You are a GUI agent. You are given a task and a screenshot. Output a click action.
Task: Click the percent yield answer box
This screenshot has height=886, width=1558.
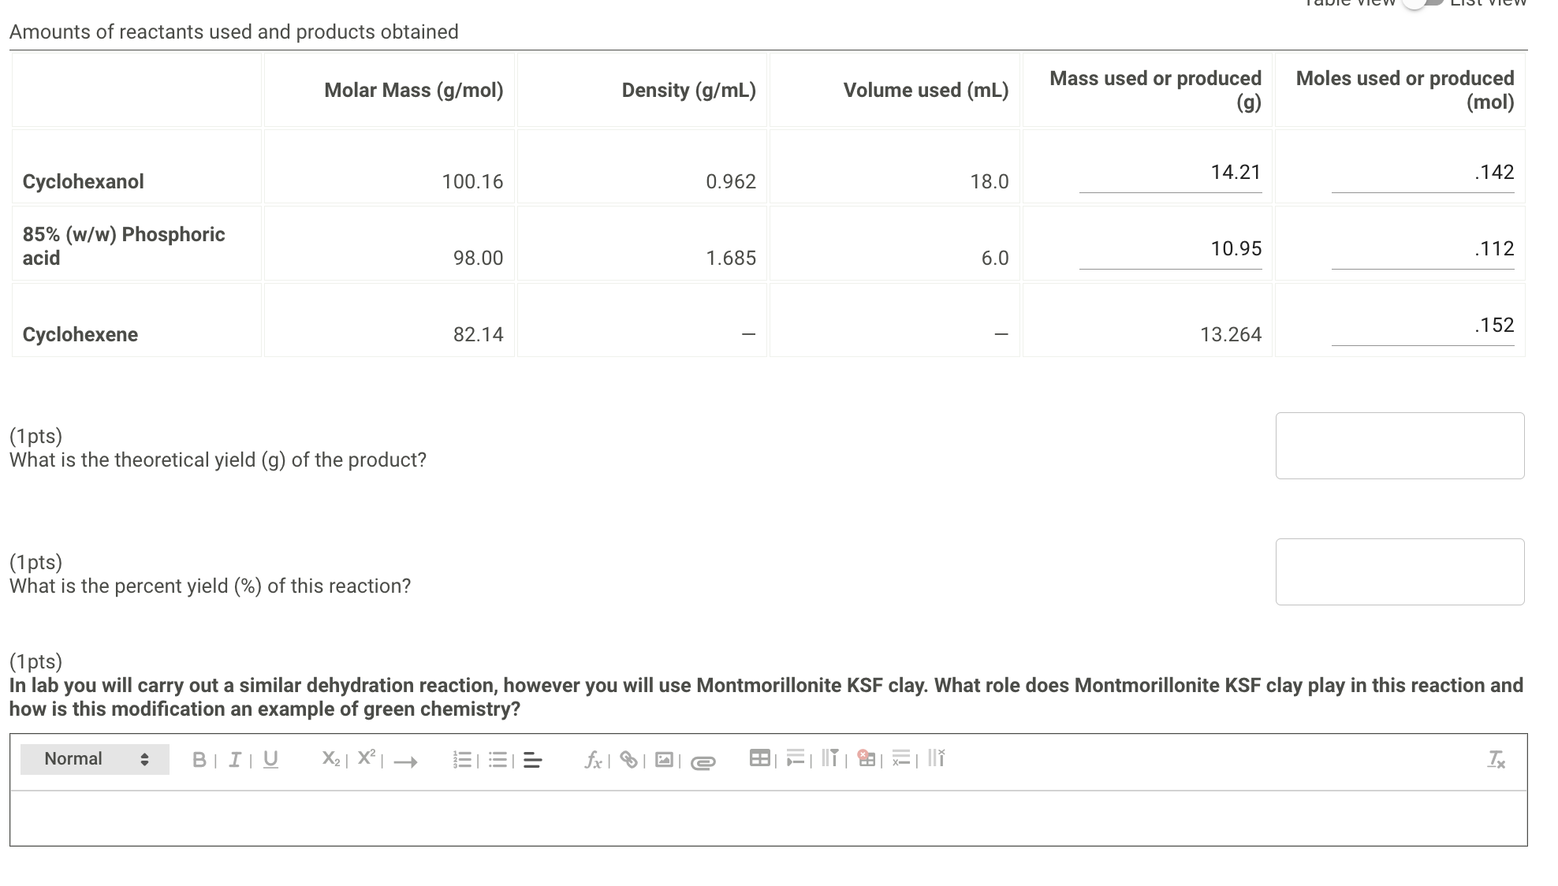(1400, 571)
